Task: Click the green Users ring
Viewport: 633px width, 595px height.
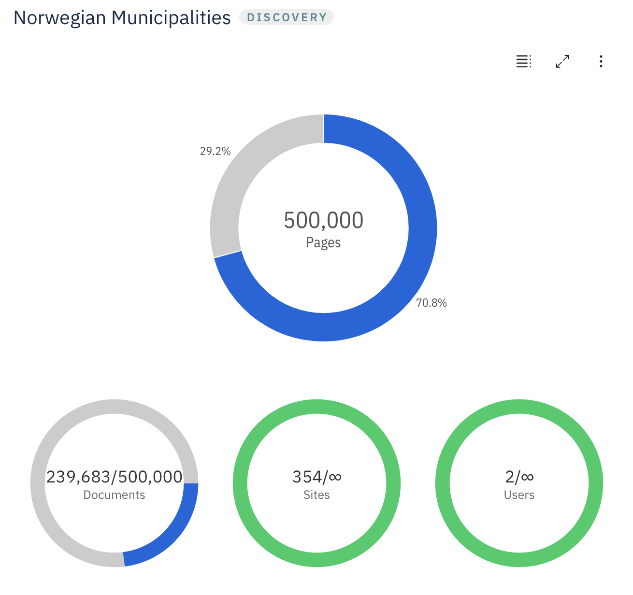Action: (519, 407)
